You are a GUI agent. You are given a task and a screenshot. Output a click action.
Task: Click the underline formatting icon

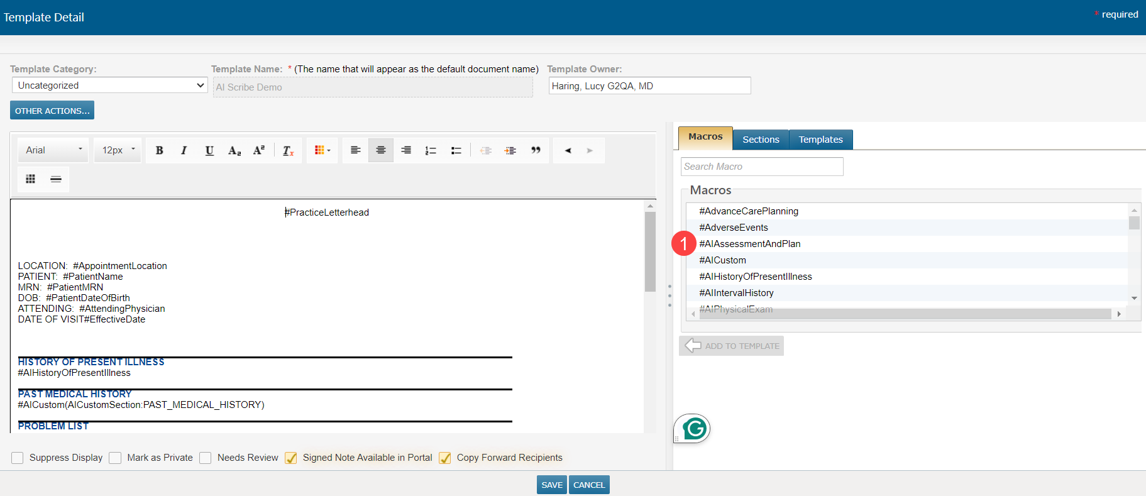[x=209, y=150]
